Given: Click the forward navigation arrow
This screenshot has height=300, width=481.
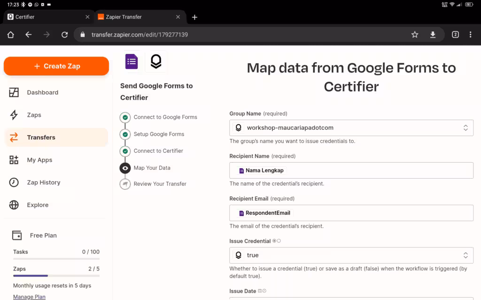Looking at the screenshot, I should (47, 35).
